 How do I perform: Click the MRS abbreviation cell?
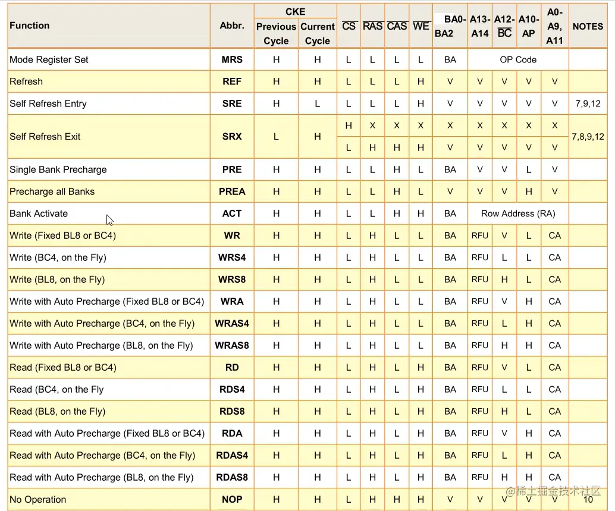(x=232, y=59)
